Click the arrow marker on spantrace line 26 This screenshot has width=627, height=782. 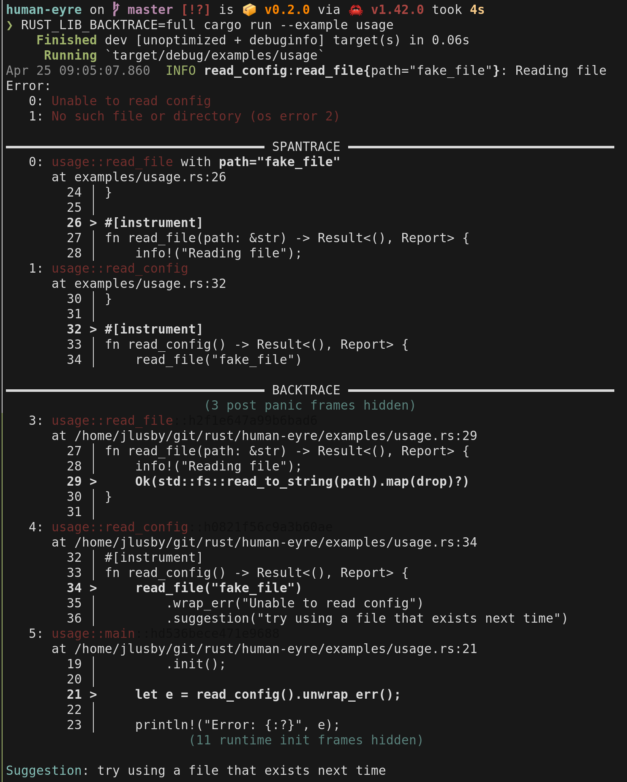[93, 223]
